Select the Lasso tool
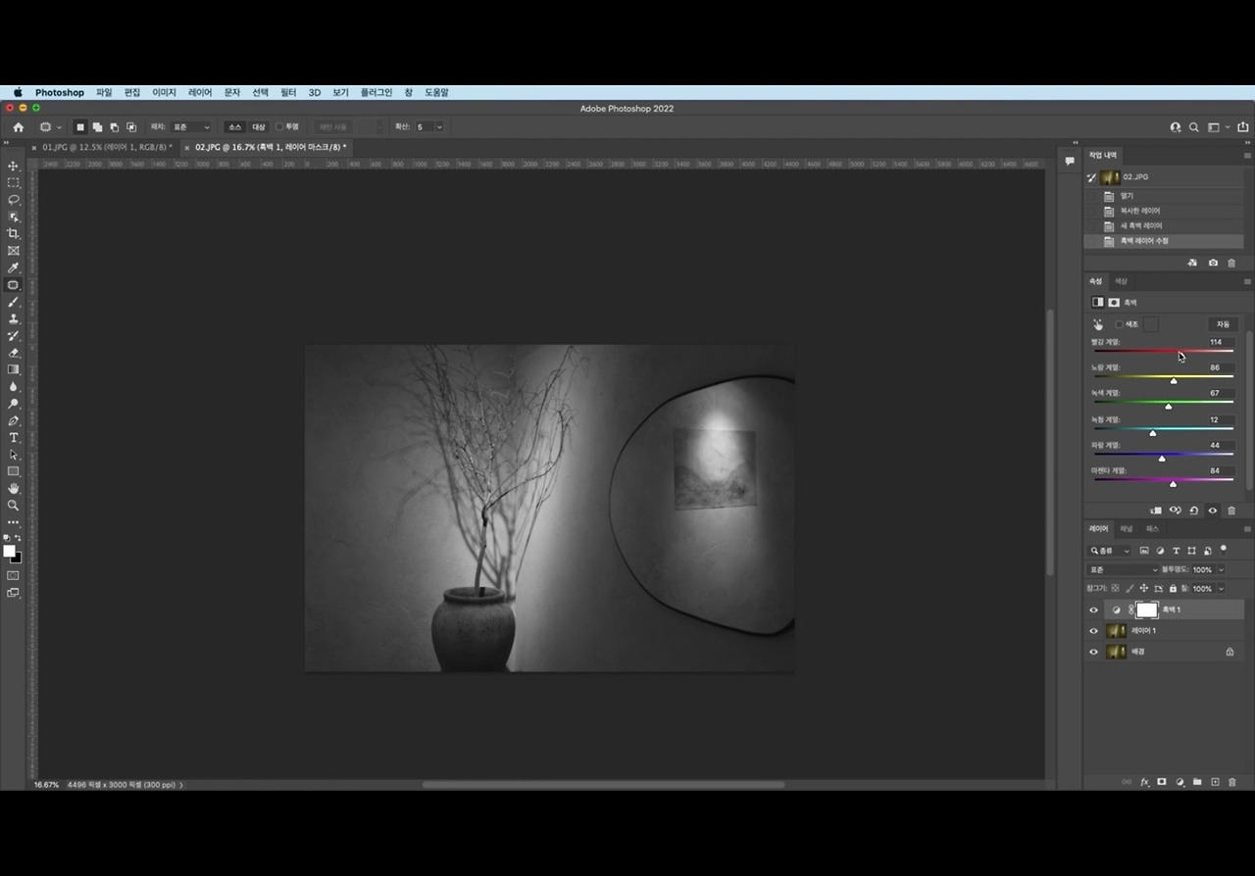The height and width of the screenshot is (876, 1255). [x=14, y=200]
